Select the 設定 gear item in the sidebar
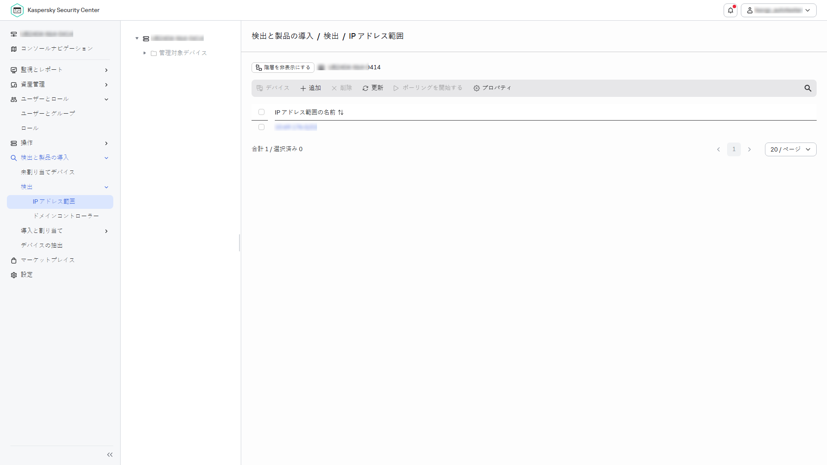827x465 pixels. pos(27,274)
